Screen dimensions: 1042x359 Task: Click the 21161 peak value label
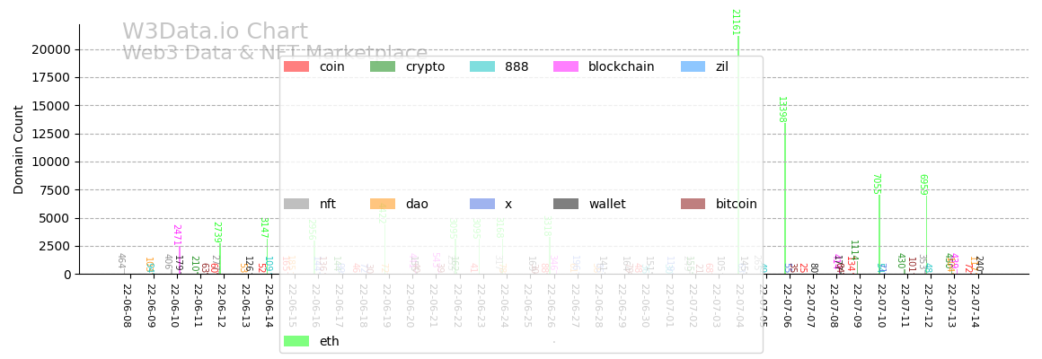735,22
